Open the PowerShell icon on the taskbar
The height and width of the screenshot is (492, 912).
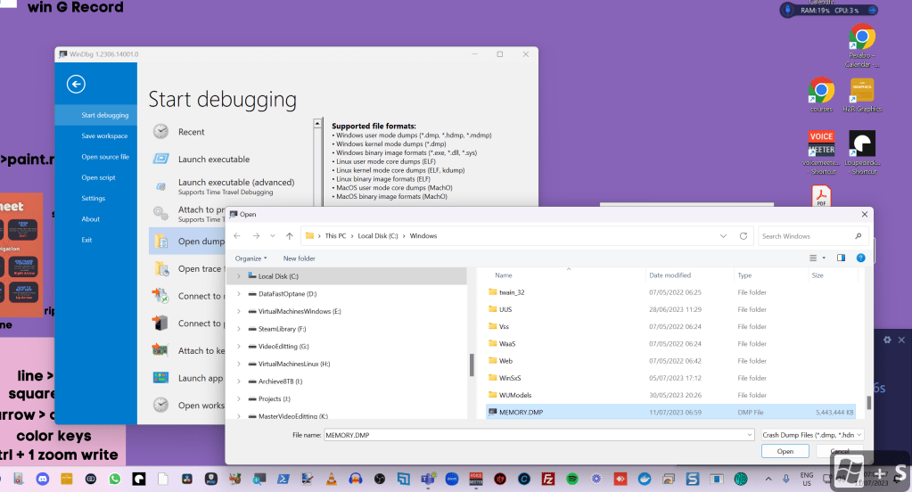click(283, 479)
